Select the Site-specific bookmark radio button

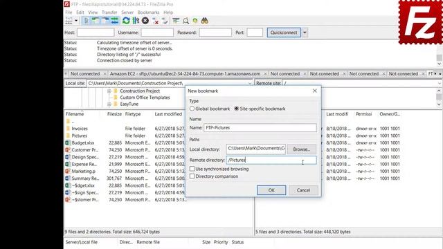click(237, 109)
